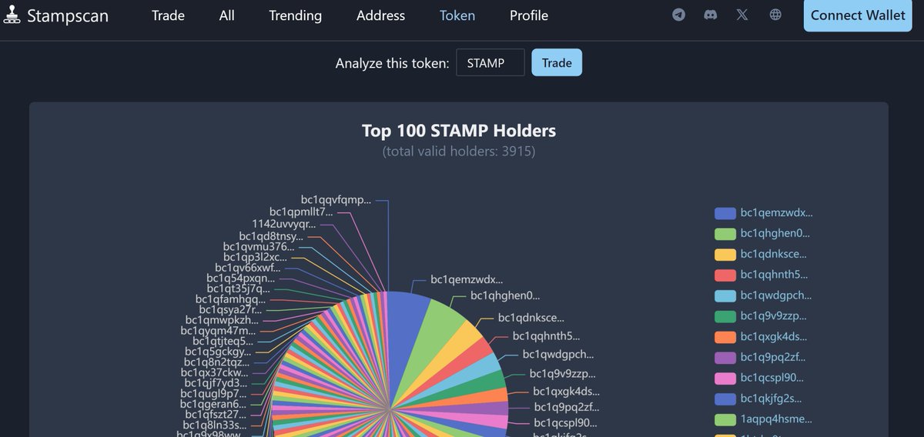Screen dimensions: 924x437
Task: Open the Discord link icon
Action: click(711, 15)
